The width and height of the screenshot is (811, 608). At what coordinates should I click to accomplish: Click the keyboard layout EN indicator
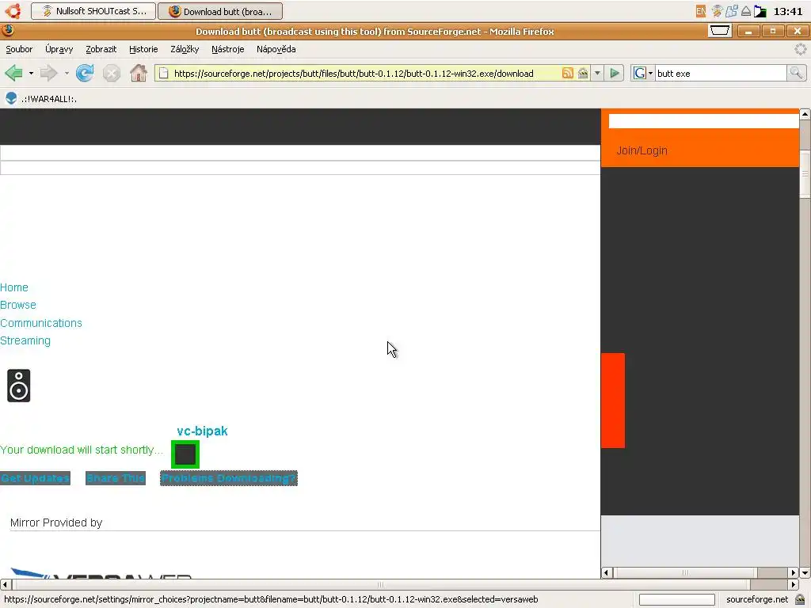coord(701,11)
